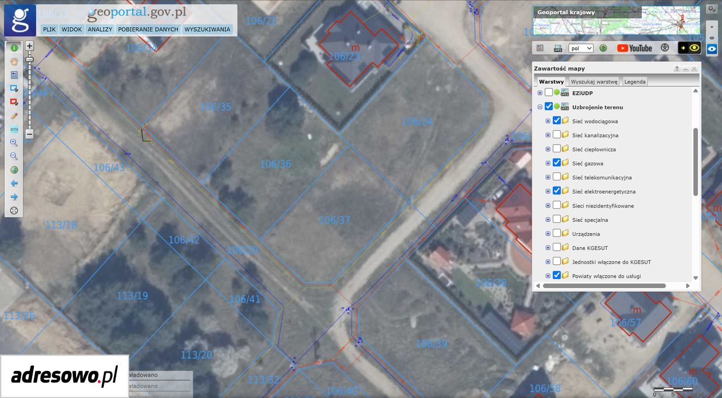Go to previous map view arrow

pos(14,183)
